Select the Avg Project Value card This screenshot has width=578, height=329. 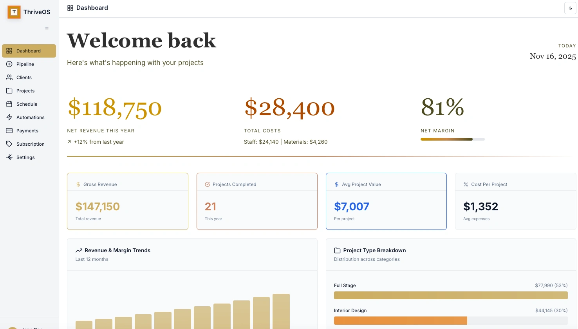click(386, 201)
